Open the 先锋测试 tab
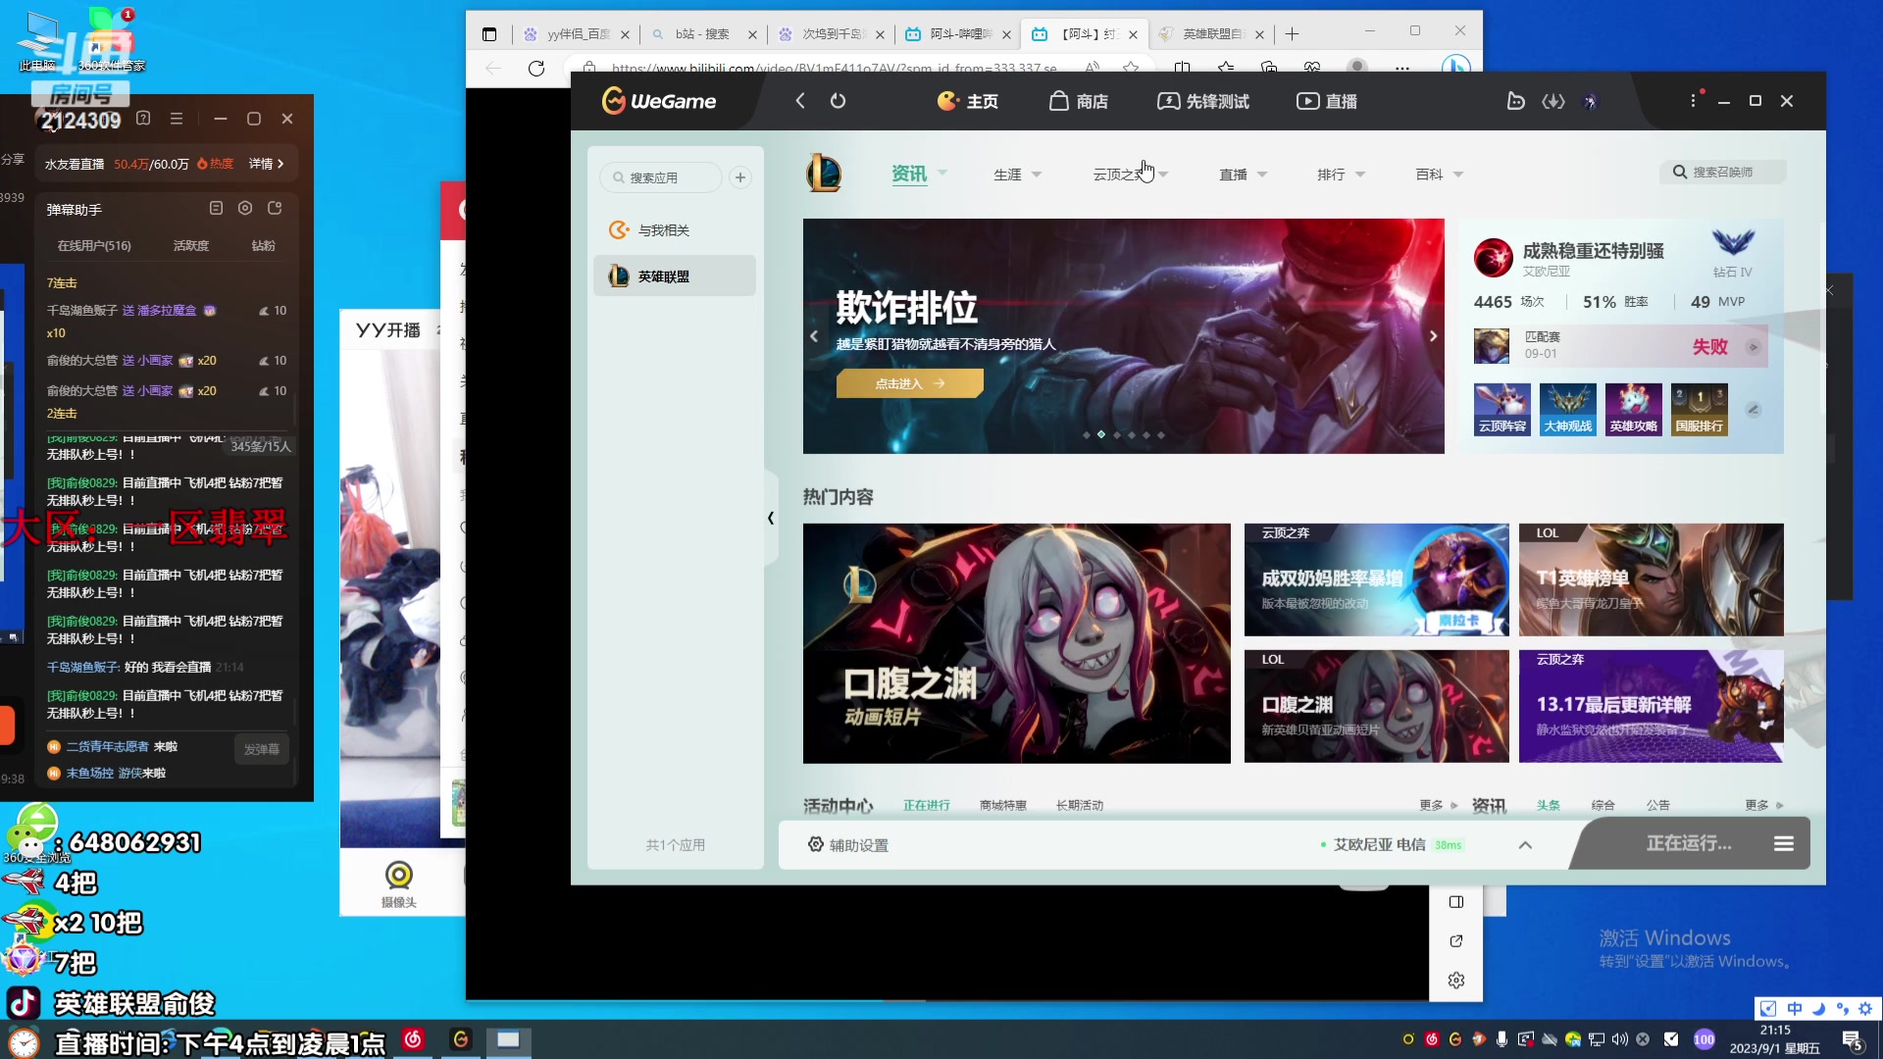The width and height of the screenshot is (1883, 1059). pos(1203,101)
